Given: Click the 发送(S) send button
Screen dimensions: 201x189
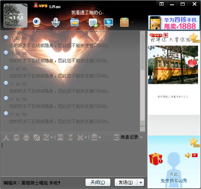Looking at the screenshot, I should click(126, 182).
